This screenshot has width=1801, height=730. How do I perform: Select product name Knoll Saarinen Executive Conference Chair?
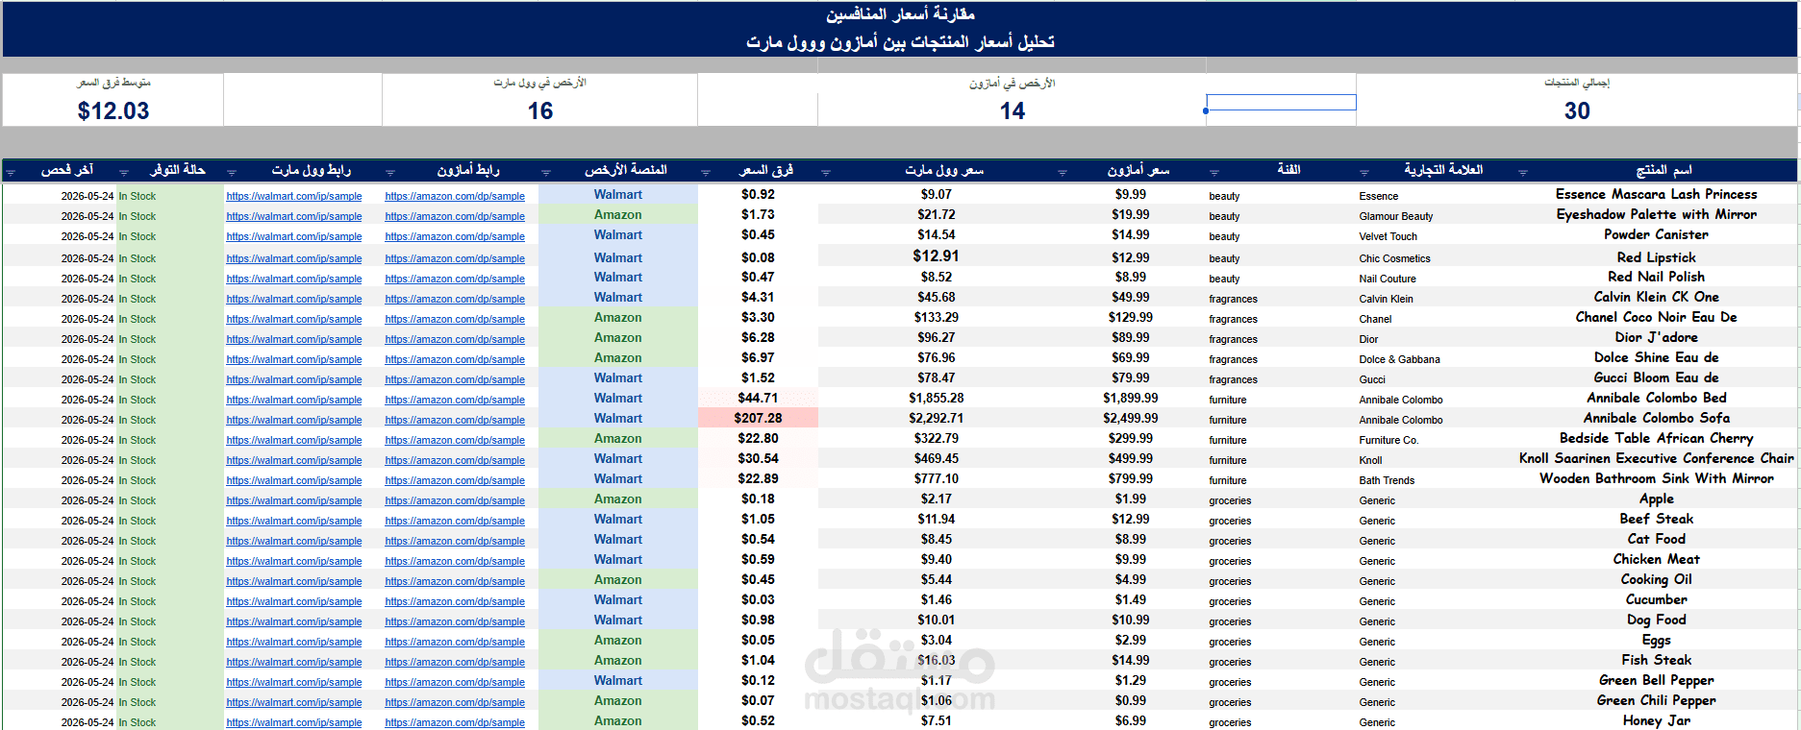1656,458
